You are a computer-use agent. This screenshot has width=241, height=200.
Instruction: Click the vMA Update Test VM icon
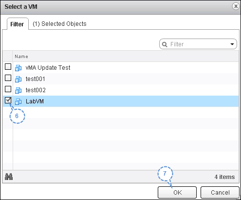[x=18, y=68]
